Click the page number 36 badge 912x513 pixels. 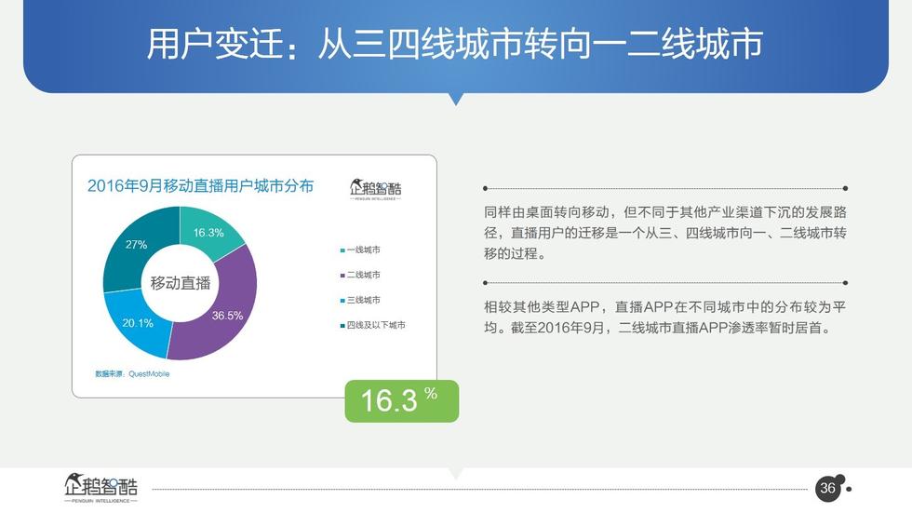click(x=827, y=488)
